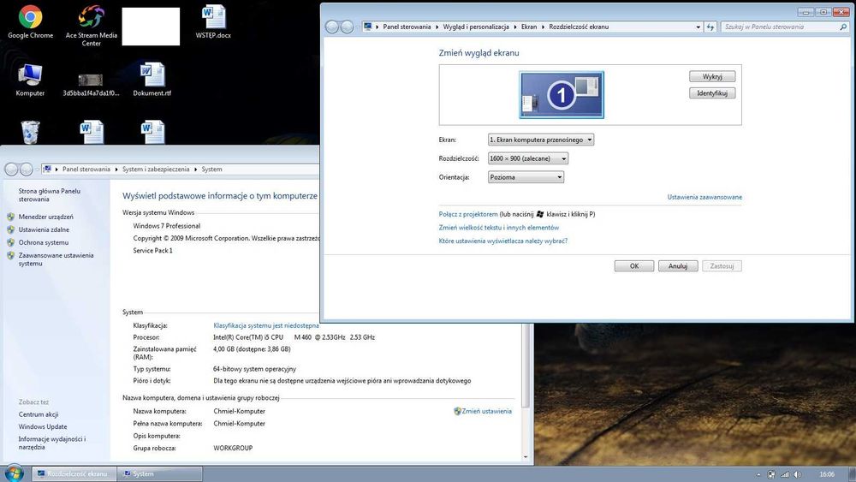This screenshot has height=482, width=856.
Task: Select the Dokument.rtf file icon
Action: [152, 80]
